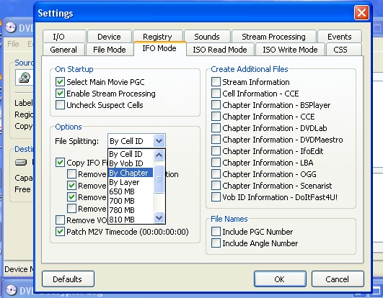Check Chapter Information - OGG option
This screenshot has height=298, width=383.
[216, 174]
